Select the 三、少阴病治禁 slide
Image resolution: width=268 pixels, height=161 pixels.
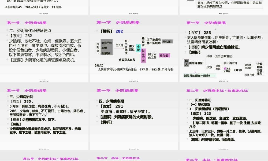44,116
